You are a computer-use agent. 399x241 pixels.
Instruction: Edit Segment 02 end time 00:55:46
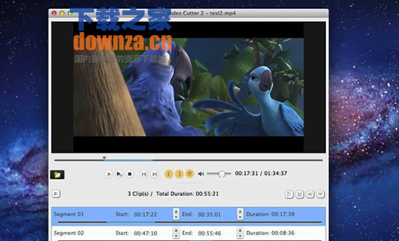[x=209, y=233]
